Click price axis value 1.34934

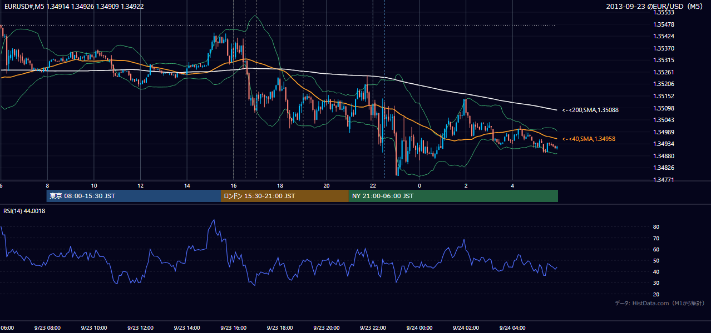664,144
